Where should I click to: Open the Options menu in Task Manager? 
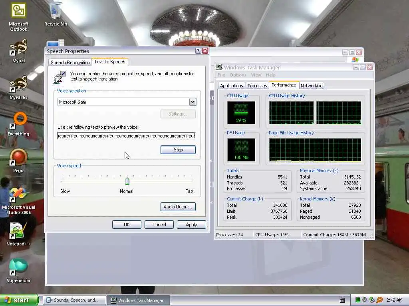coord(238,75)
